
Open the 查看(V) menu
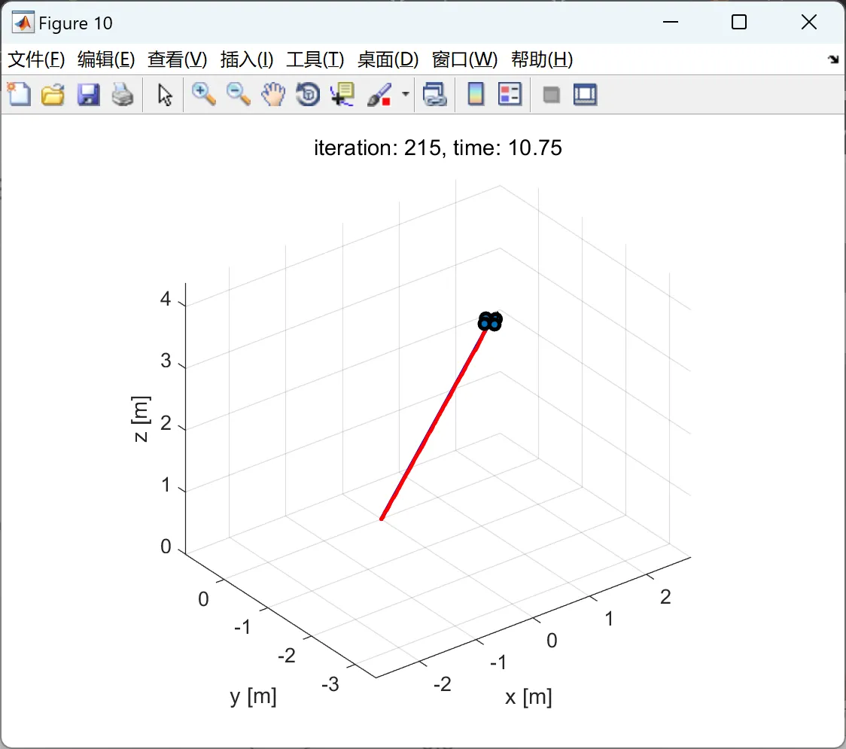click(178, 59)
